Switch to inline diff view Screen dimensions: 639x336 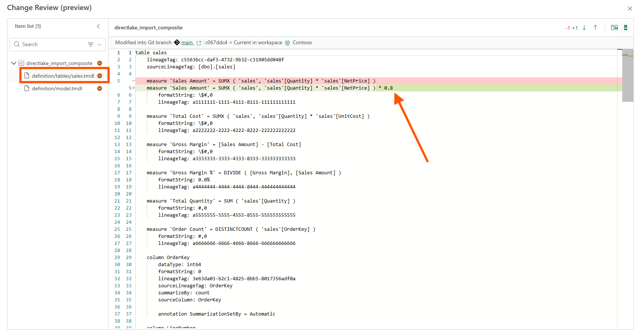click(x=626, y=28)
